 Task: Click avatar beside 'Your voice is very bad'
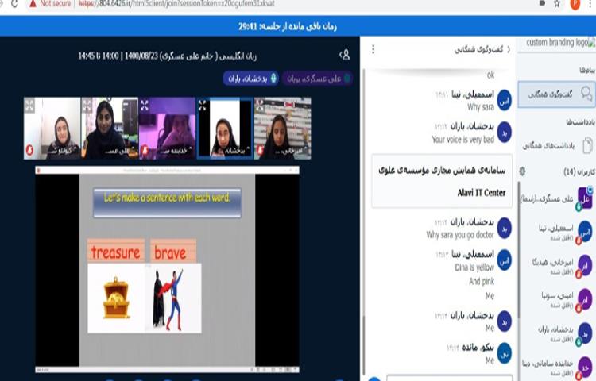click(505, 133)
